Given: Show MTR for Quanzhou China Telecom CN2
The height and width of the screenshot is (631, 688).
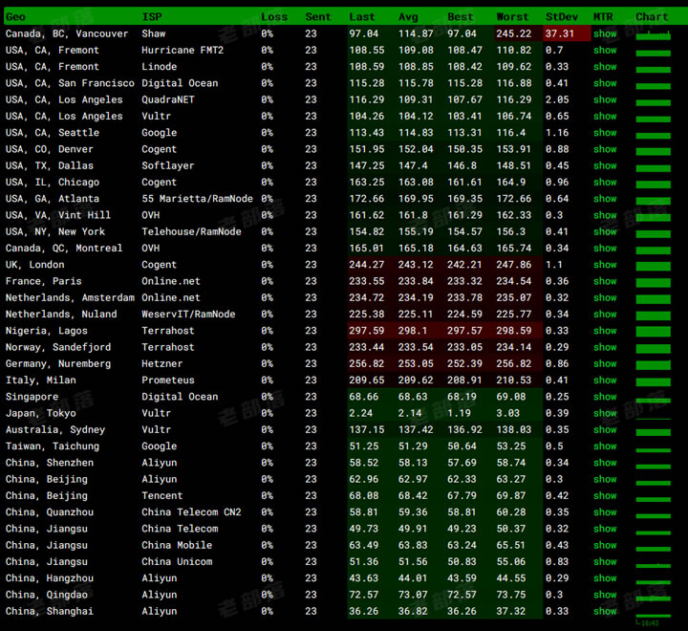Looking at the screenshot, I should [x=605, y=512].
